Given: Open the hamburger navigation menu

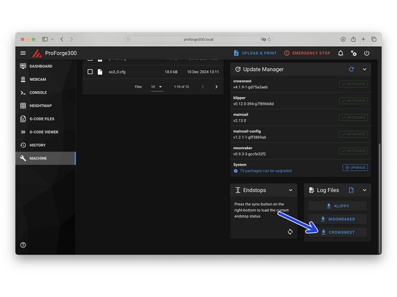Looking at the screenshot, I should pos(23,53).
